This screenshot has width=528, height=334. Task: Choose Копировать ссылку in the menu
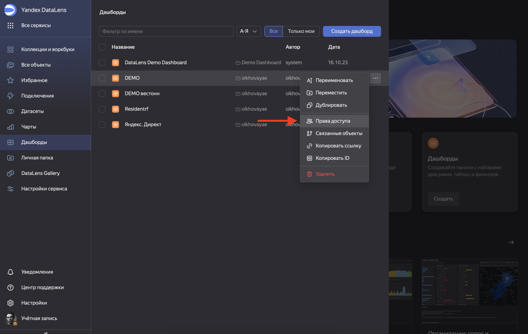[x=334, y=146]
